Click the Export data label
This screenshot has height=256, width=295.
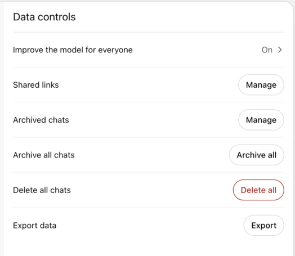pos(34,226)
